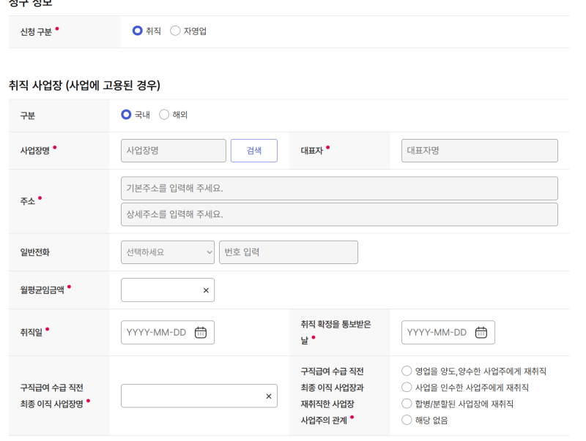This screenshot has height=441, width=586.
Task: Open the 선택하세요 phone prefix dropdown
Action: coord(168,252)
